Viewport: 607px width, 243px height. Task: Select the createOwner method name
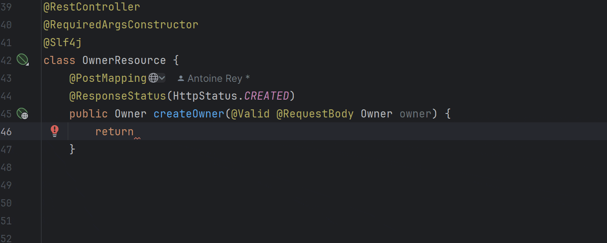click(x=189, y=114)
